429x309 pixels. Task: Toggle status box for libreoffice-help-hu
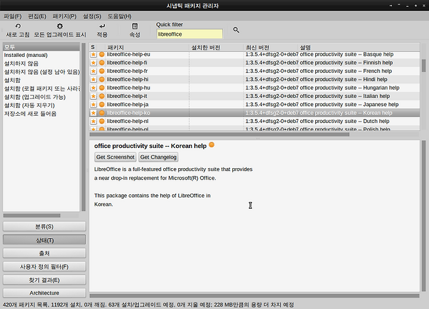pyautogui.click(x=94, y=88)
